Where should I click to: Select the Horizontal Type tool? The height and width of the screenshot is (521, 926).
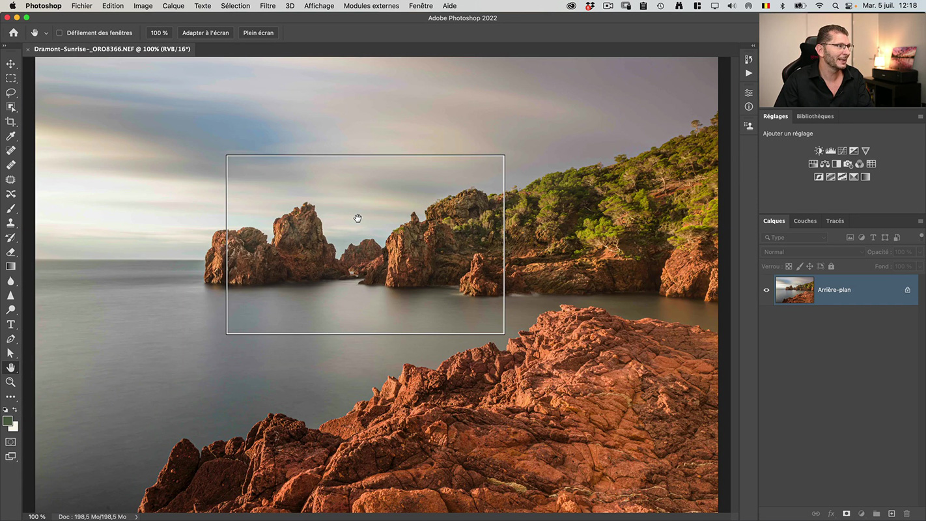tap(10, 324)
